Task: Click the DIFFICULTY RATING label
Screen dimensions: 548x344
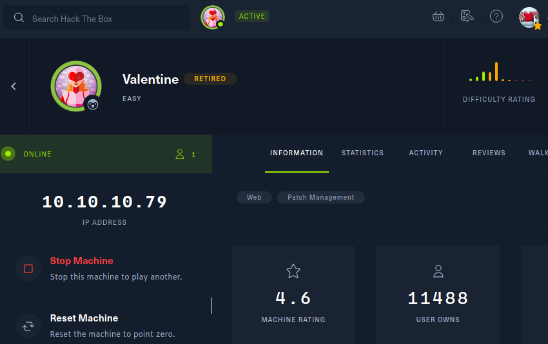Action: point(499,100)
